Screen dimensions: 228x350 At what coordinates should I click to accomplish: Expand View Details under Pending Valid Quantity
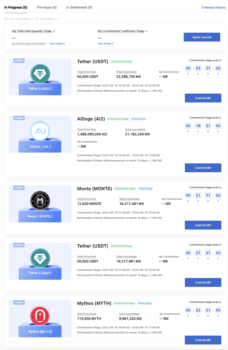[57, 43]
